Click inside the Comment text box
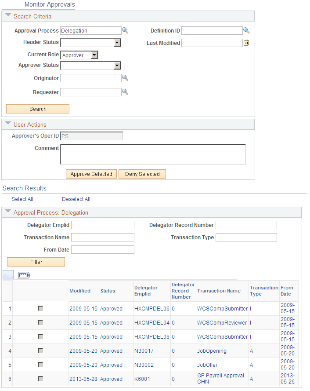 (x=153, y=154)
